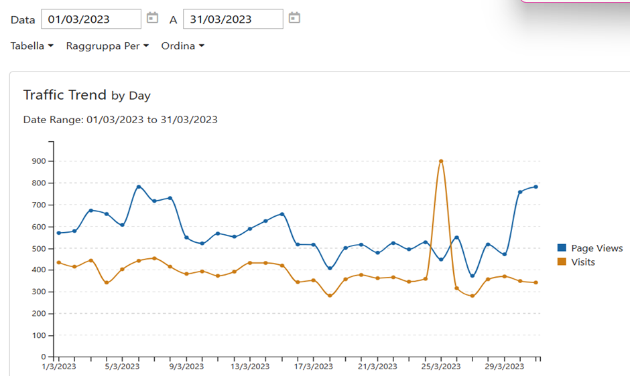
Task: Click the blue Page Views legend swatch
Action: [562, 248]
